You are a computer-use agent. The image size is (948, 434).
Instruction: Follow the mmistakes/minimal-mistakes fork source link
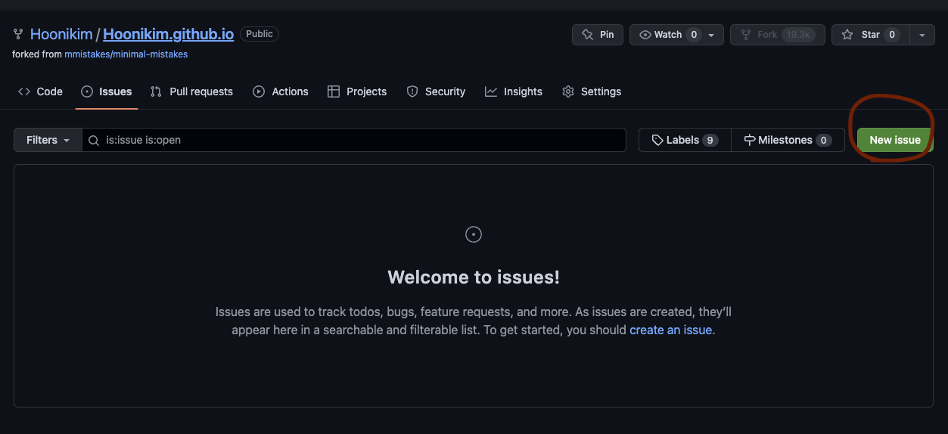[x=126, y=54]
